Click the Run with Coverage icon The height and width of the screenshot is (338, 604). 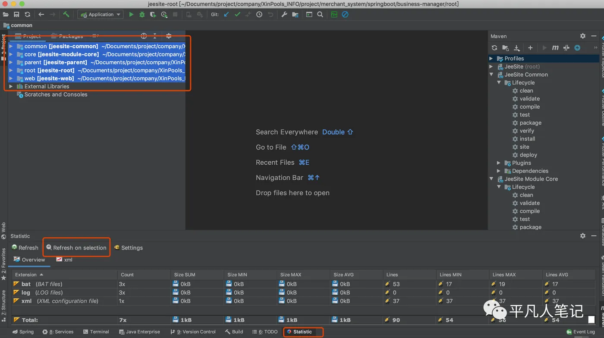(153, 15)
